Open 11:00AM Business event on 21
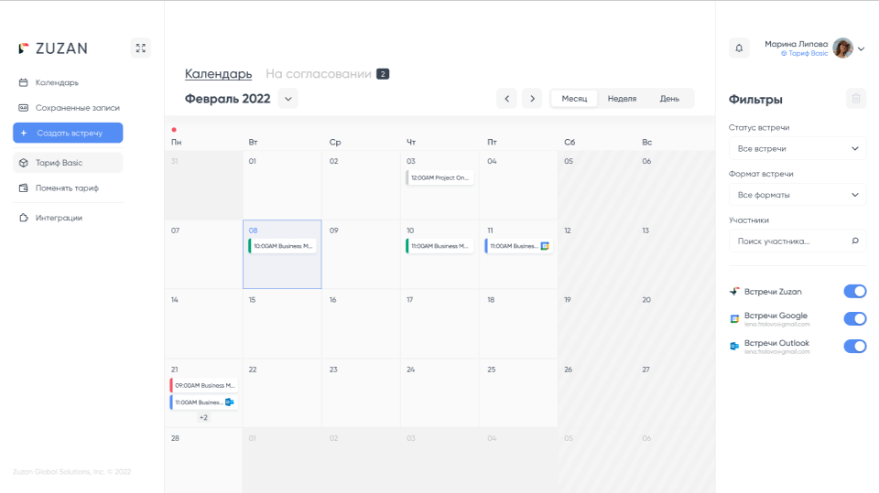This screenshot has width=879, height=493. [x=204, y=402]
